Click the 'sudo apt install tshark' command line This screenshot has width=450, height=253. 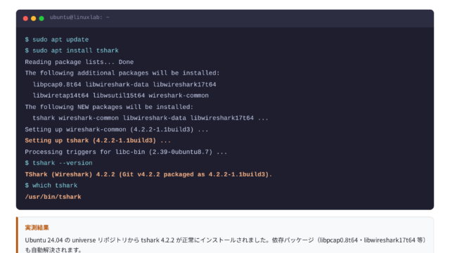72,51
